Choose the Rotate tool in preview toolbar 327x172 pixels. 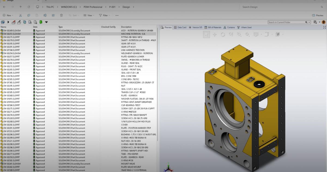(223, 34)
